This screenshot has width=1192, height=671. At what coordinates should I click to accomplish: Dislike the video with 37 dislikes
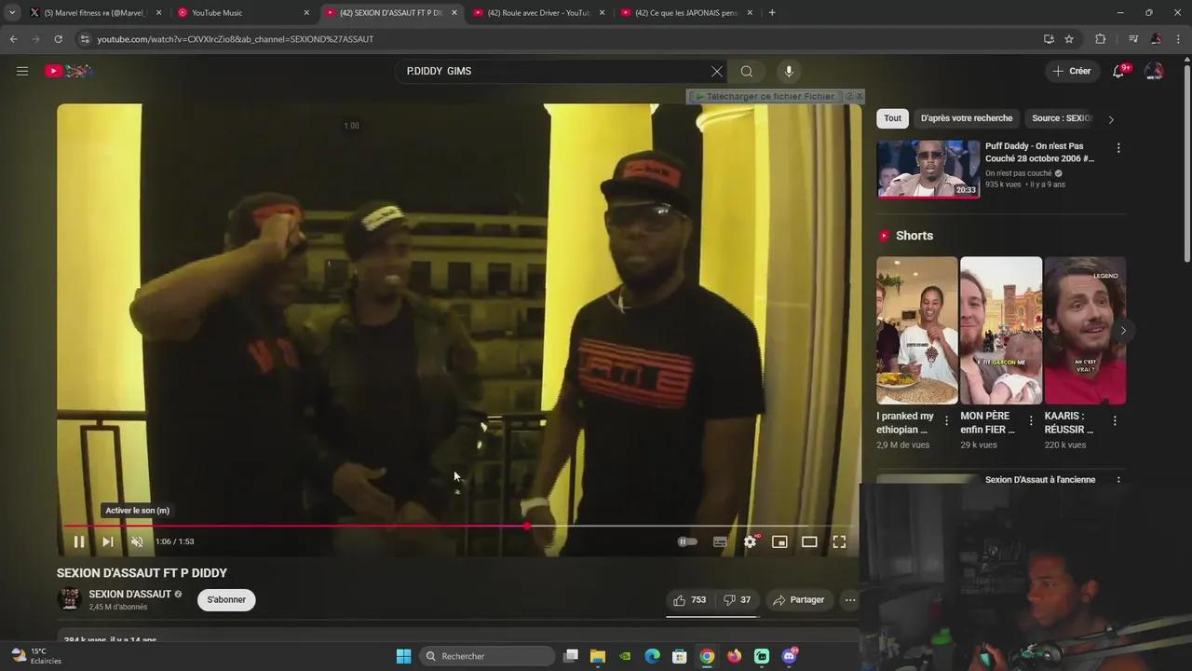coord(738,600)
